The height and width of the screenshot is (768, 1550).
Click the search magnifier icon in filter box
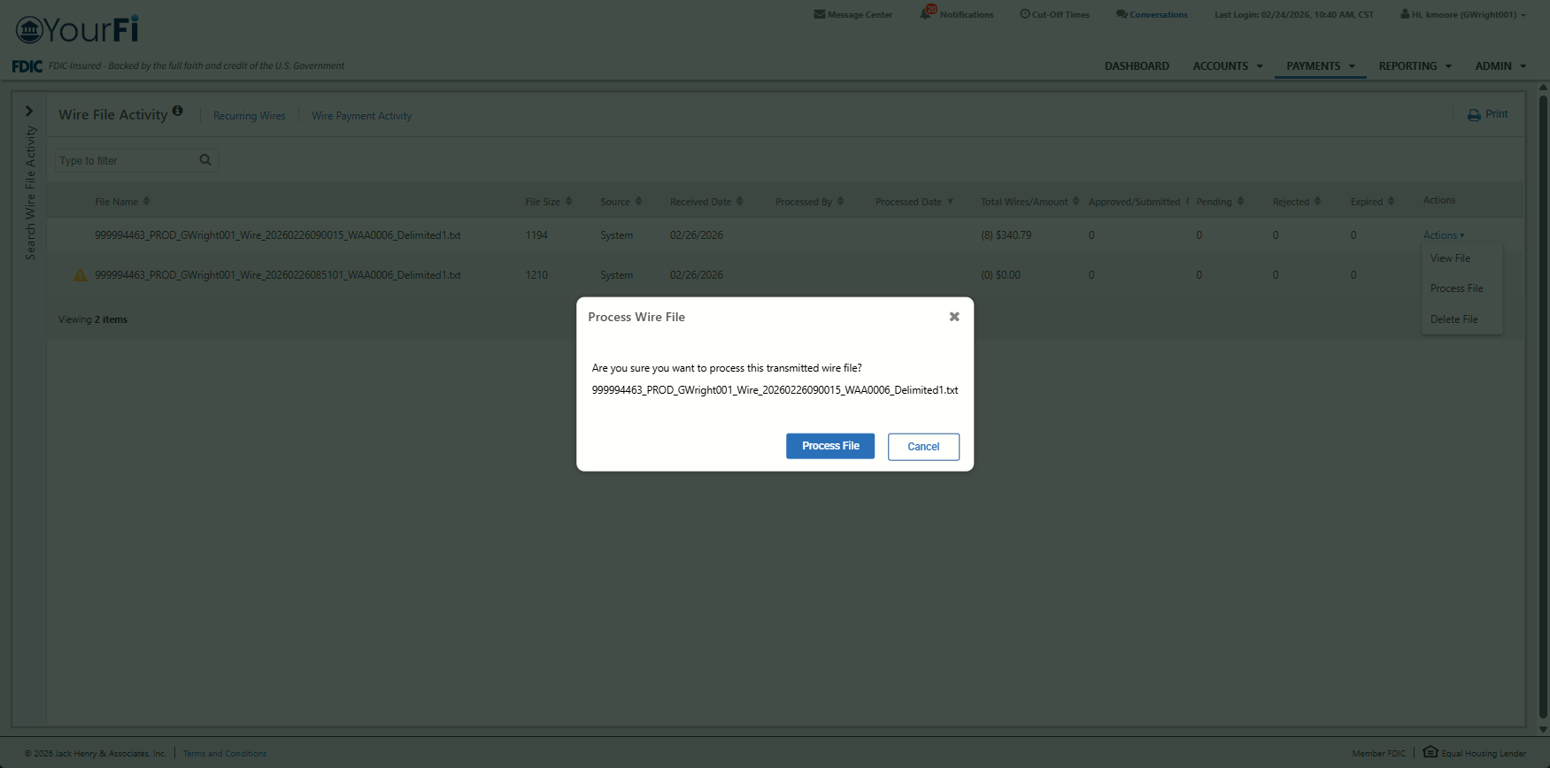pos(205,160)
